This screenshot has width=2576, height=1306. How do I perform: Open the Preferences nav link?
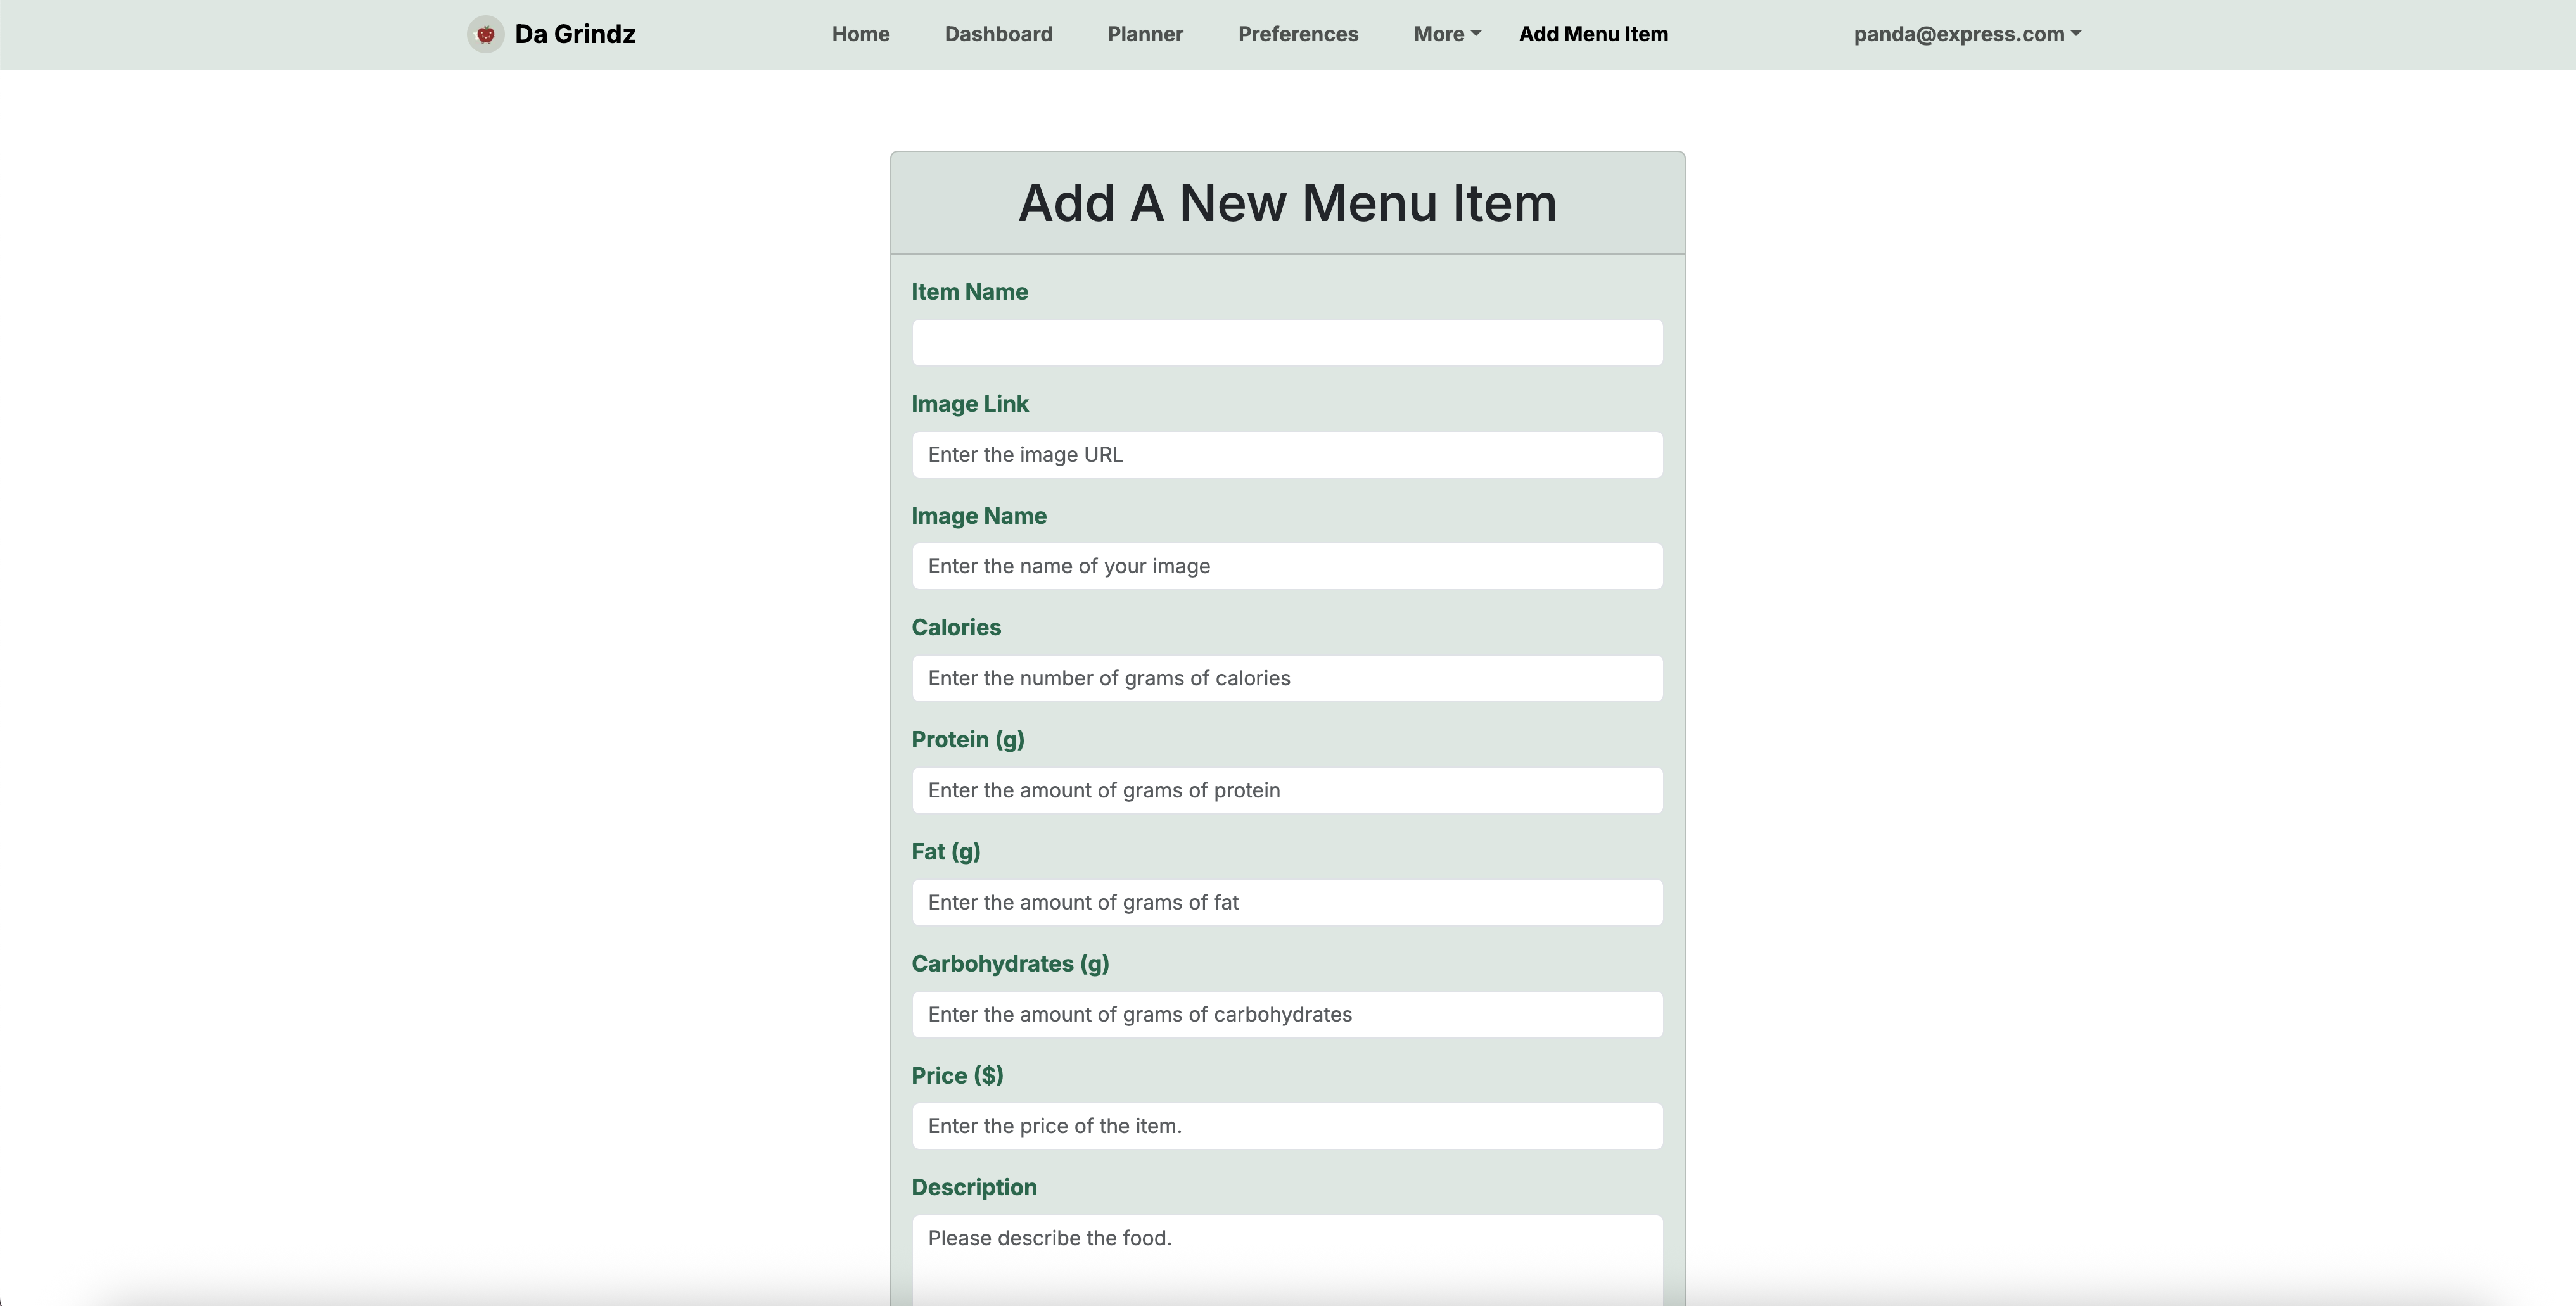point(1297,34)
